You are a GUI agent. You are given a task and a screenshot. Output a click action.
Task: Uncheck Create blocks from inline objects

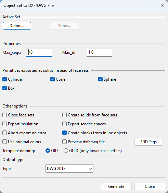point(65,133)
